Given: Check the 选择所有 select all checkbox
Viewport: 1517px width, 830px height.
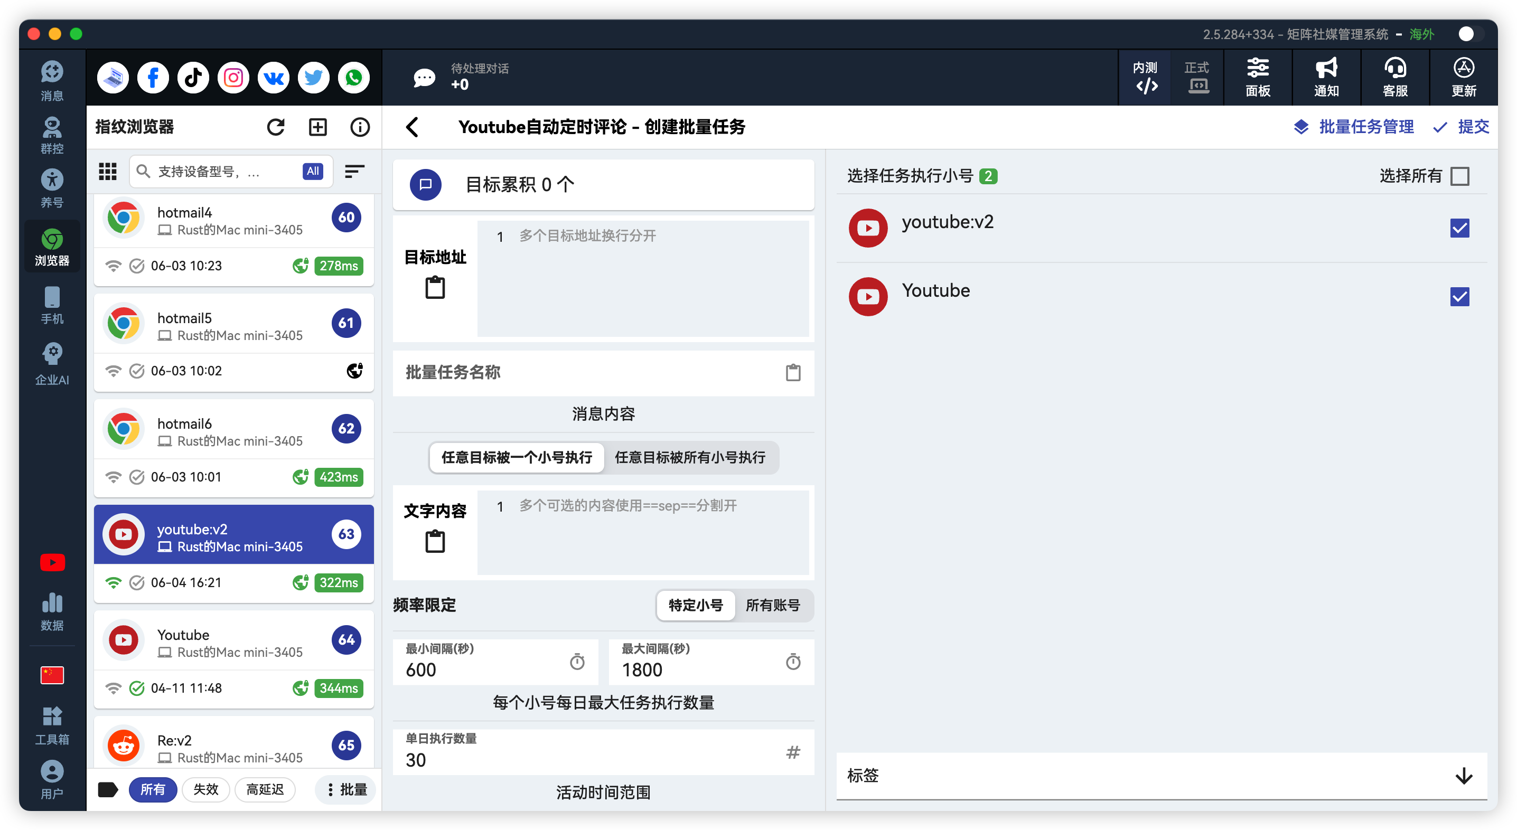Looking at the screenshot, I should point(1460,176).
